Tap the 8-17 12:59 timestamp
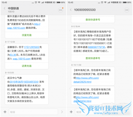 10,42
